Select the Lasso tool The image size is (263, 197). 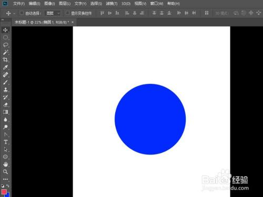click(5, 45)
